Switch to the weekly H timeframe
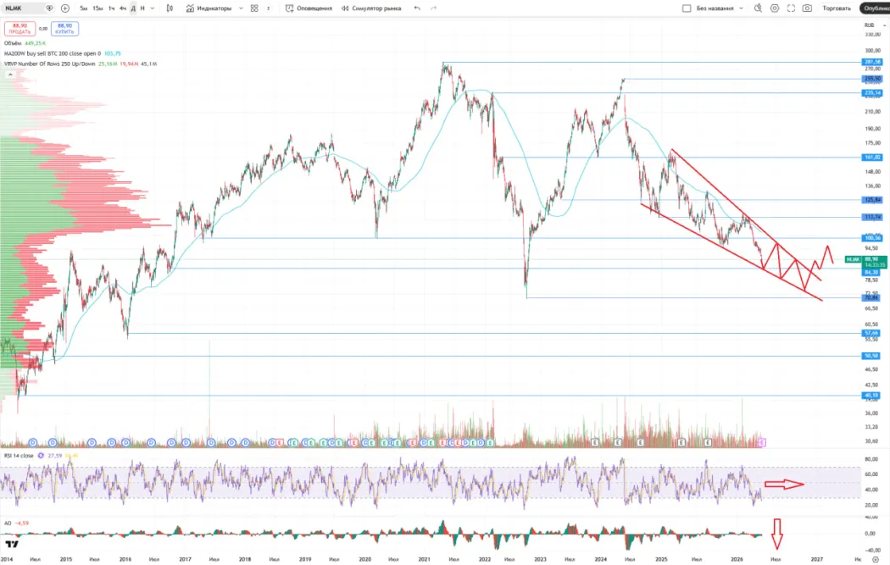This screenshot has width=890, height=565. [142, 8]
